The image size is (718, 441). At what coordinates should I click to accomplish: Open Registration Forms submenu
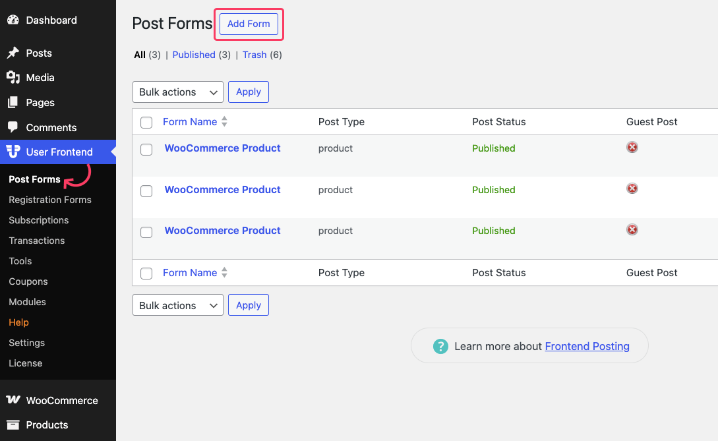point(50,200)
